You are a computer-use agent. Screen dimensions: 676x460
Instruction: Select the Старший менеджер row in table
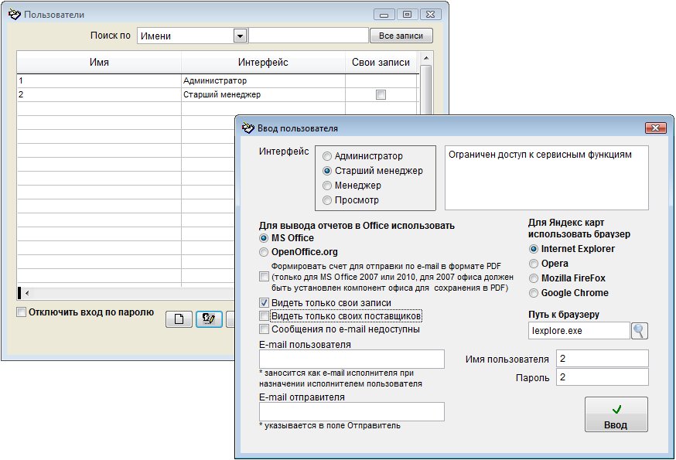(x=217, y=94)
